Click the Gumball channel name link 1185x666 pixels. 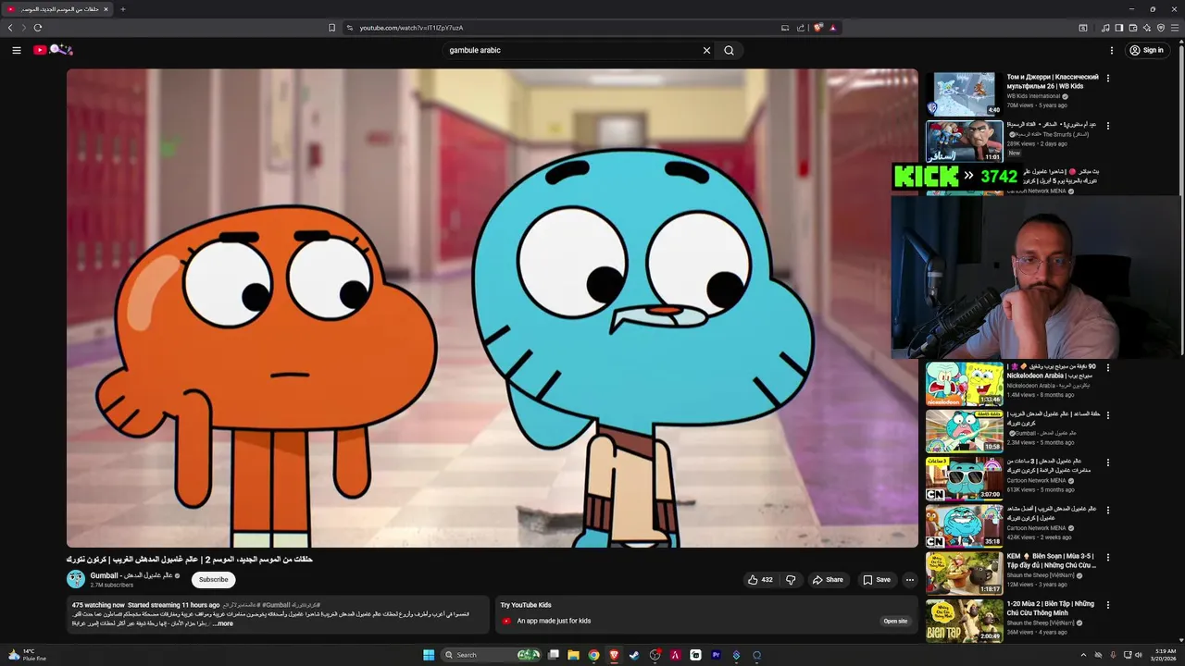(132, 575)
